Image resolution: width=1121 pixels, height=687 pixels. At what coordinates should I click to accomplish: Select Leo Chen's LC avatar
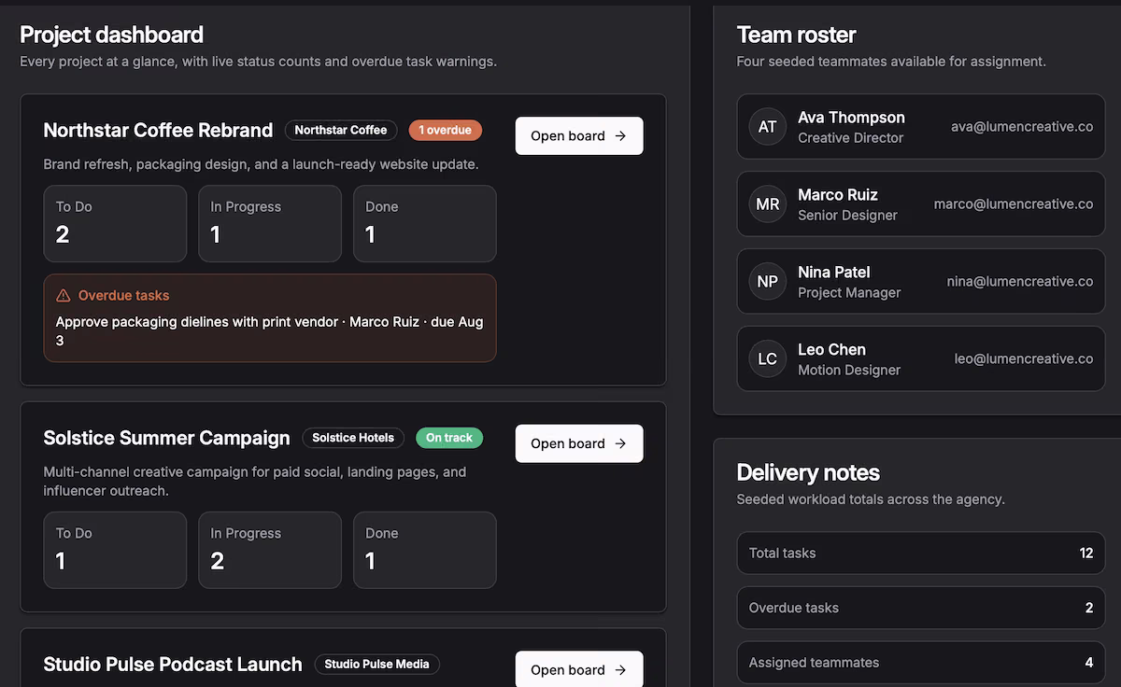(768, 359)
